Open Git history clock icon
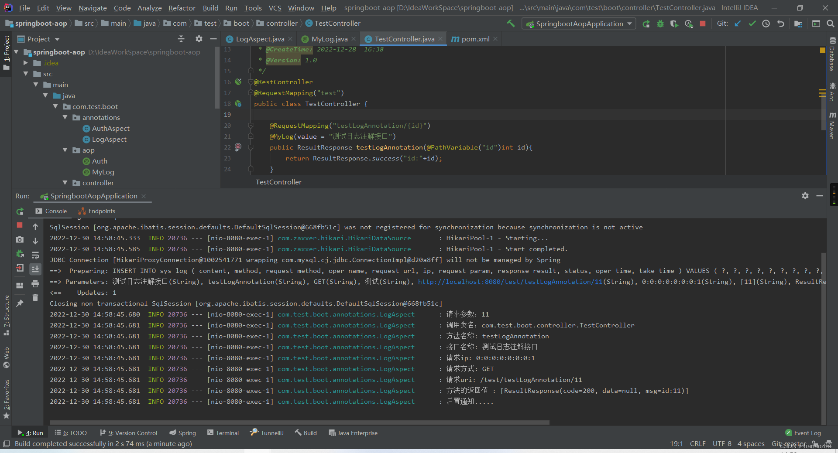Image resolution: width=838 pixels, height=453 pixels. pyautogui.click(x=766, y=24)
